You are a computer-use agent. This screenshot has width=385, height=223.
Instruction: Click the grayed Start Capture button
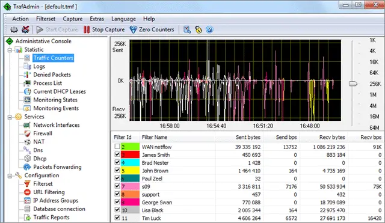[57, 29]
